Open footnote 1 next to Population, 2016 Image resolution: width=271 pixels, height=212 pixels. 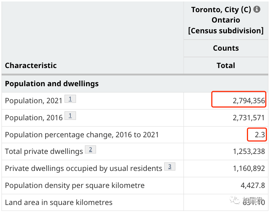70,115
